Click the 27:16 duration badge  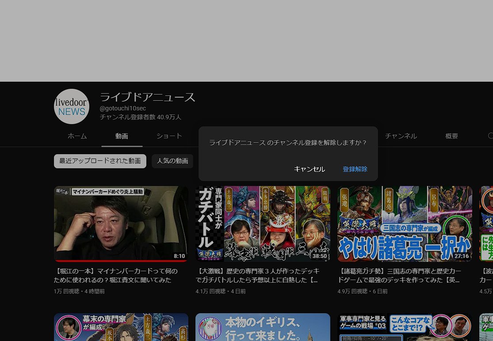point(462,256)
